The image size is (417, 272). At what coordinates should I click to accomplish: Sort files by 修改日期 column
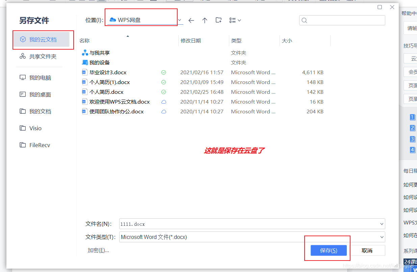tap(191, 40)
